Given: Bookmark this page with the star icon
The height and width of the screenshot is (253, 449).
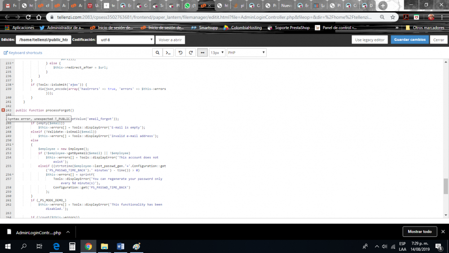Looking at the screenshot, I should [x=392, y=17].
